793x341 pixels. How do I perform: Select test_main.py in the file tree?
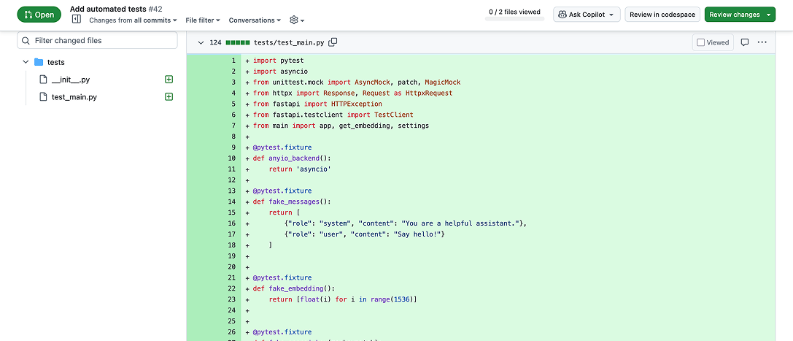coord(74,97)
